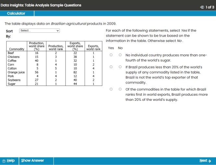Select Yes for the sugar production statement
216x165 pixels.
[x=111, y=55]
